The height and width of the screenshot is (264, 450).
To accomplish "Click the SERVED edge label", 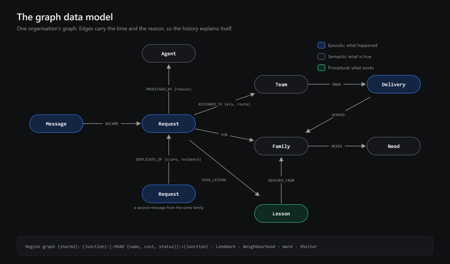I will point(338,115).
